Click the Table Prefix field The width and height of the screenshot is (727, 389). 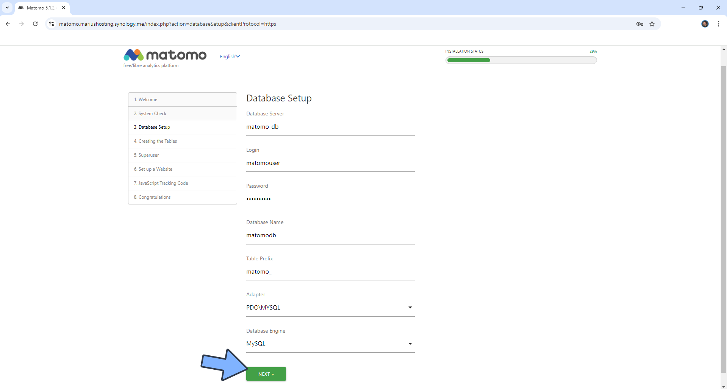[330, 272]
